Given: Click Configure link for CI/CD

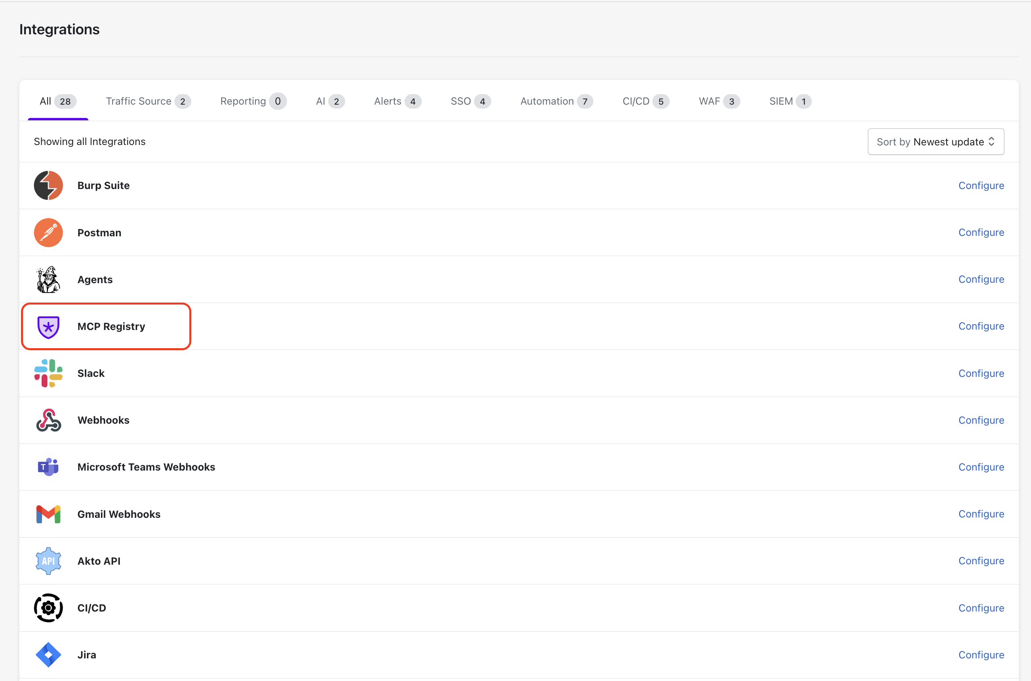Looking at the screenshot, I should pyautogui.click(x=981, y=607).
